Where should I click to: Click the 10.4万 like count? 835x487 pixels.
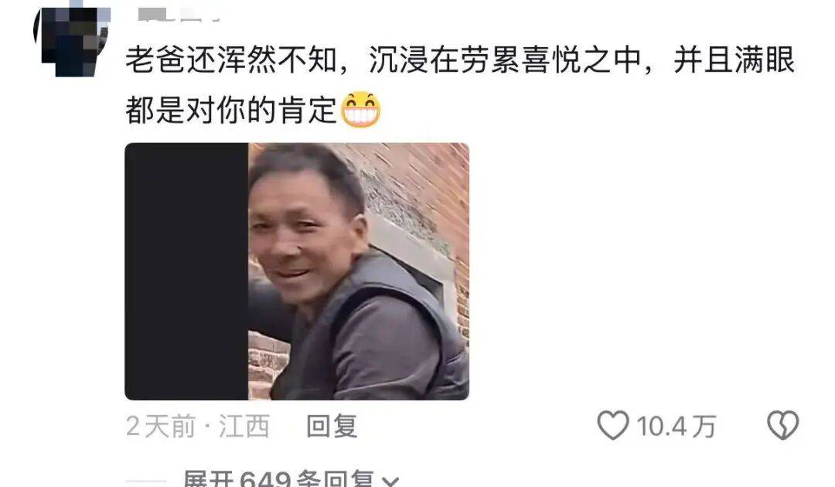[676, 427]
